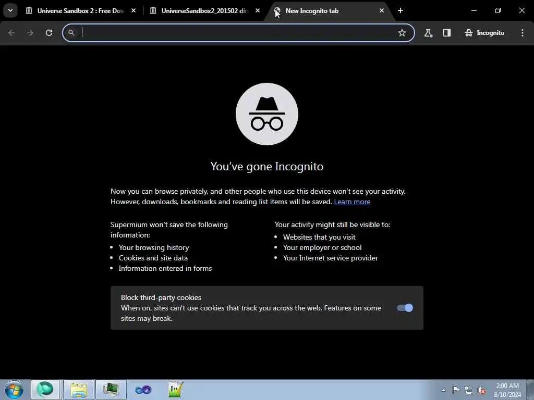Switch to Universe Sandbox 2 : Free Download tab
The height and width of the screenshot is (400, 534).
pos(81,10)
